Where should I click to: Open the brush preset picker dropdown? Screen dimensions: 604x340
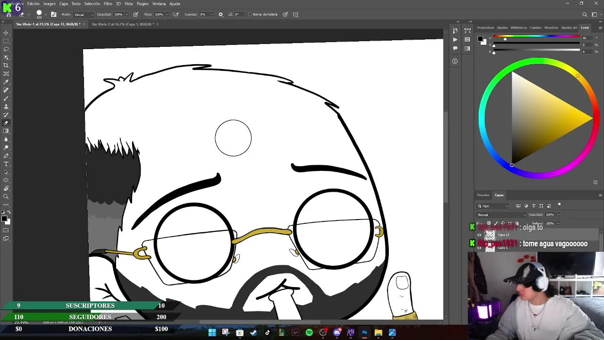click(46, 15)
